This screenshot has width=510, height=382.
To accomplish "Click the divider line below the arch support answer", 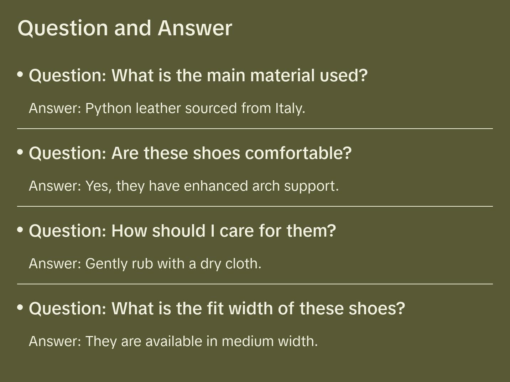I will pos(255,206).
